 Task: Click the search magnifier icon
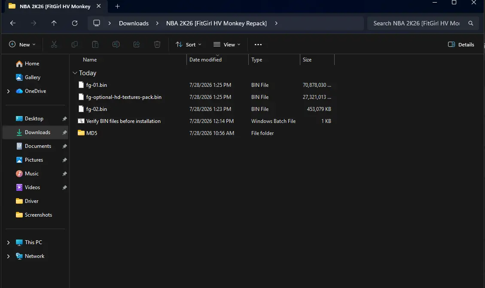coord(470,23)
